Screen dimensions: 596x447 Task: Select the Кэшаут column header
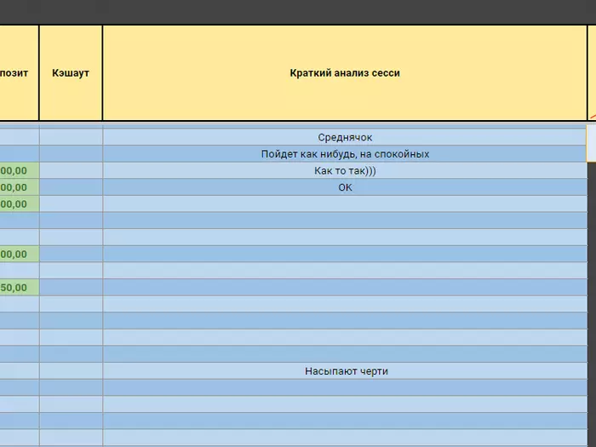pos(71,73)
